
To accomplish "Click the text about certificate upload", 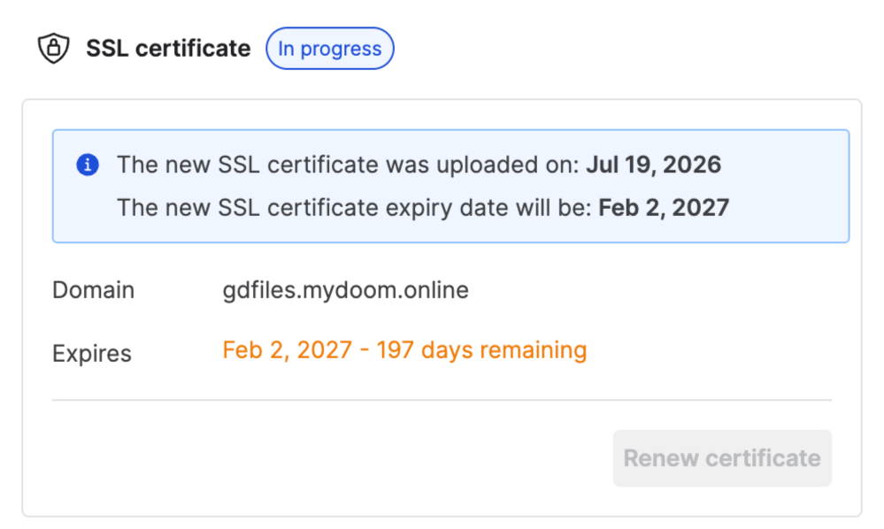I will [419, 165].
